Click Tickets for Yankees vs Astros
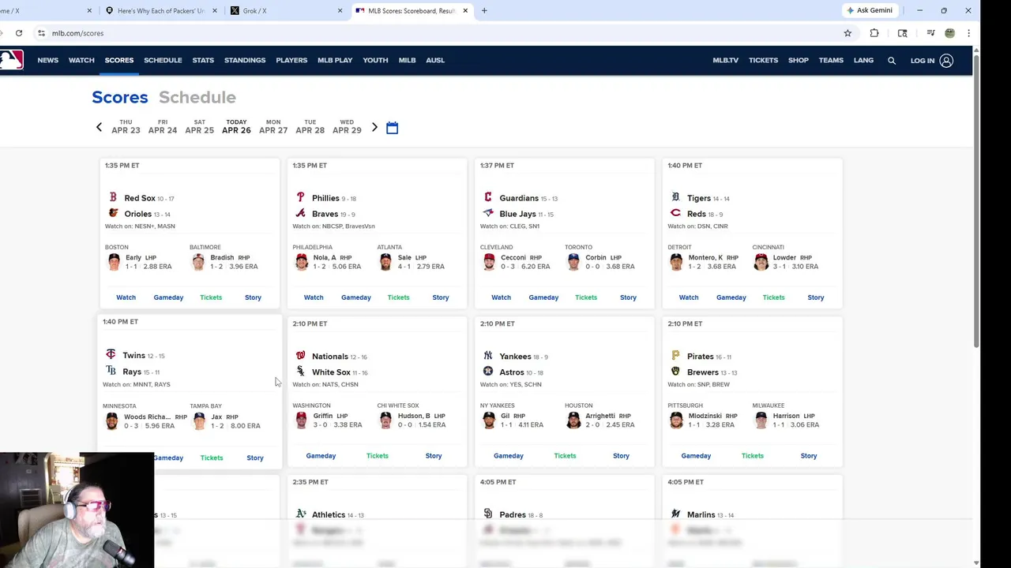This screenshot has width=1011, height=568. (565, 455)
